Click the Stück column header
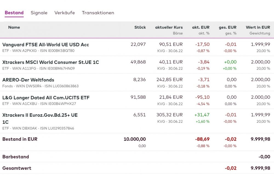 pyautogui.click(x=140, y=27)
